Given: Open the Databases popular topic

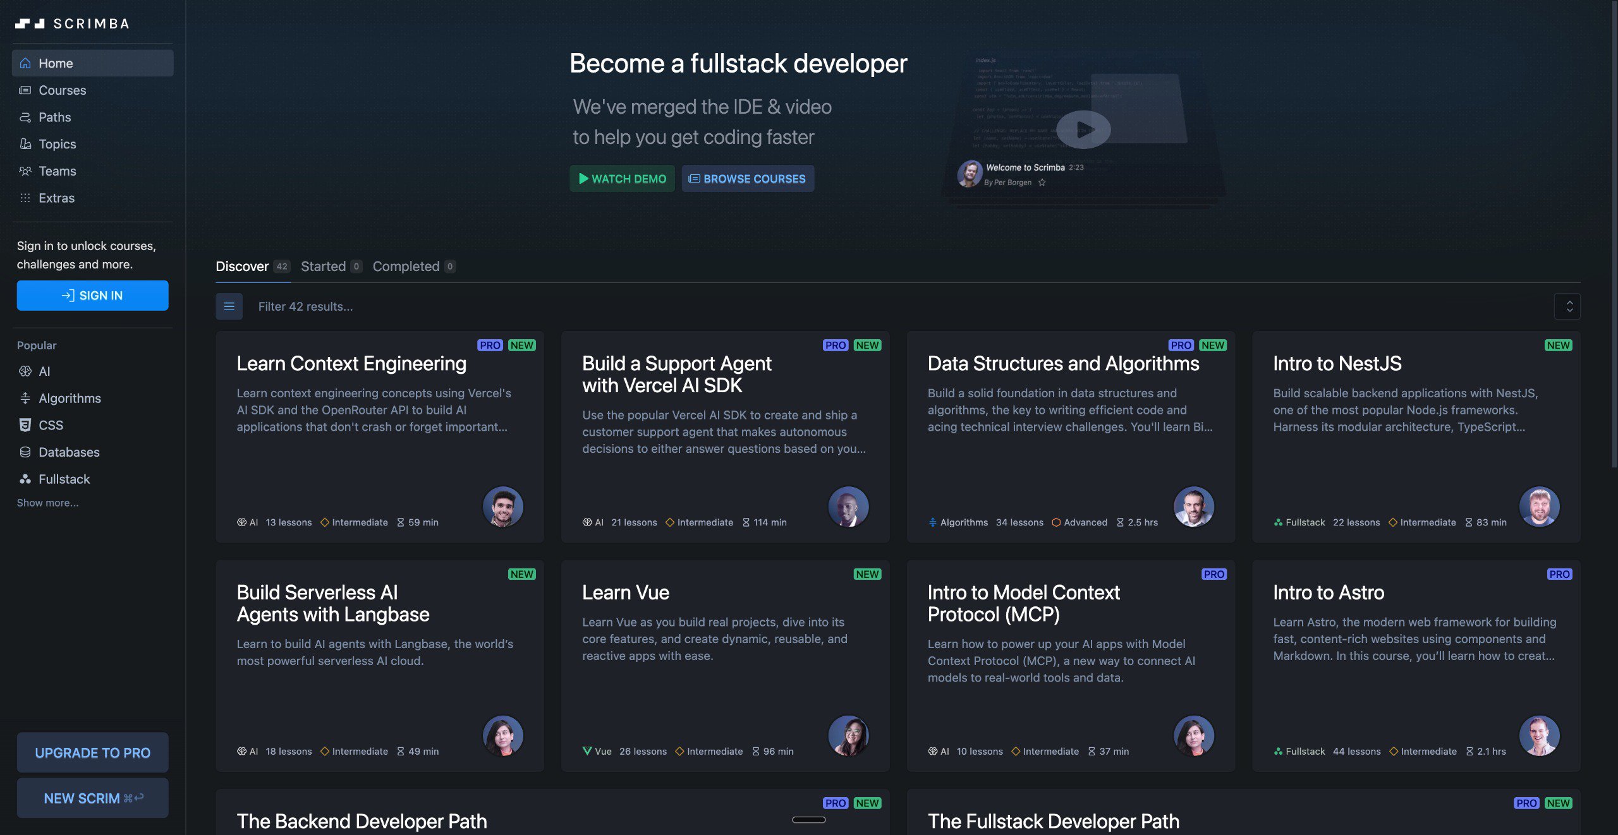Looking at the screenshot, I should 69,452.
